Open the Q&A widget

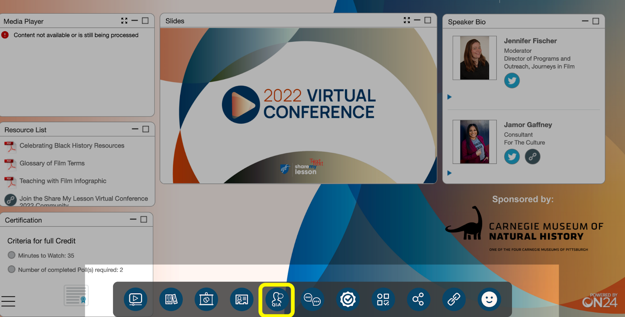[277, 299]
